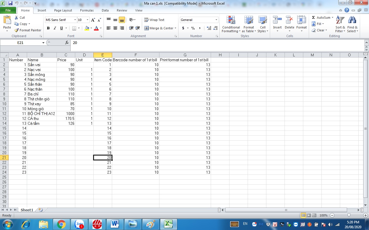Screen dimensions: 369x230
Task: Center cell text horizontally
Action: click(115, 28)
